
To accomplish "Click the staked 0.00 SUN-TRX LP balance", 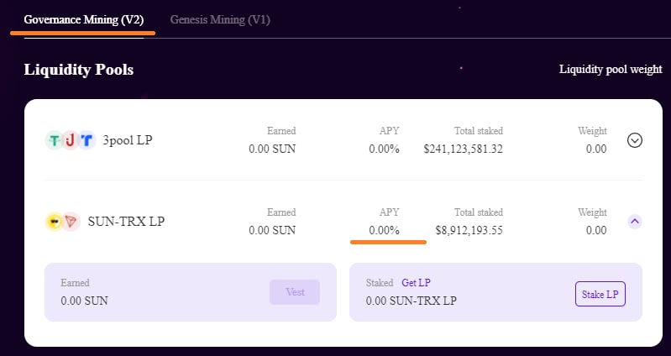I will 412,301.
